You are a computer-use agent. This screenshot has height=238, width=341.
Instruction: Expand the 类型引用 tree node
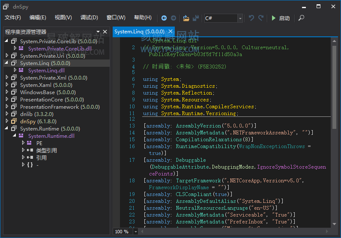tap(24, 150)
